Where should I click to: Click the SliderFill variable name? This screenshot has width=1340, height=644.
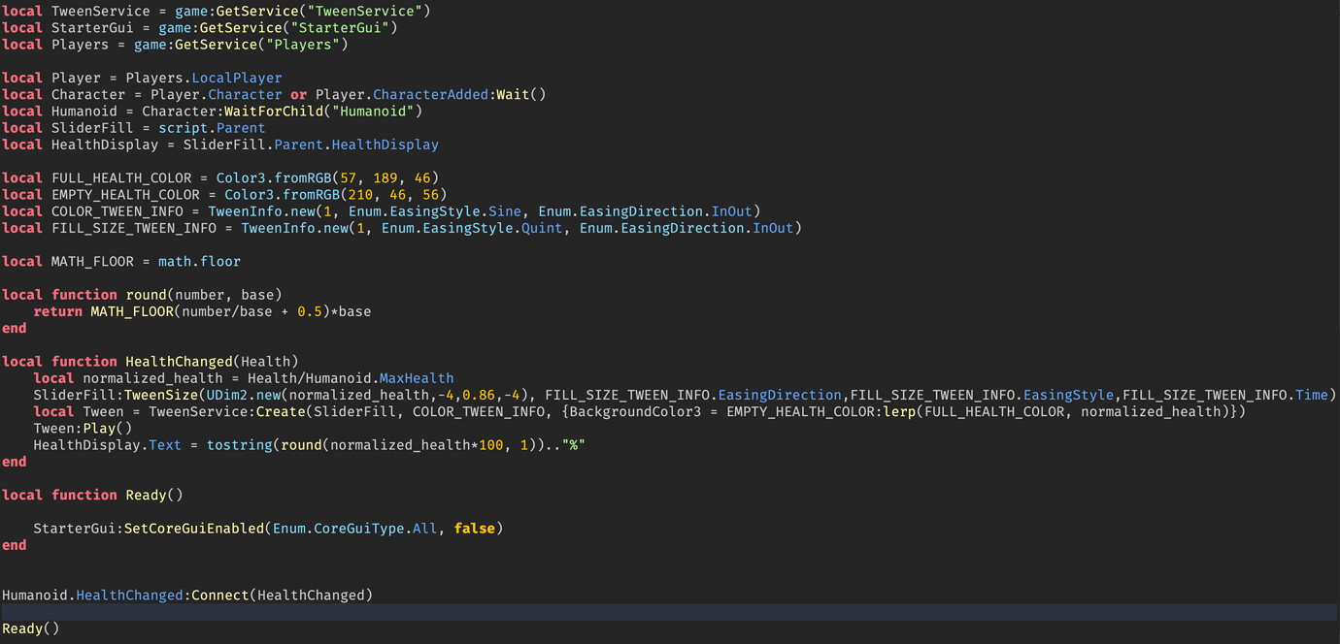tap(92, 127)
